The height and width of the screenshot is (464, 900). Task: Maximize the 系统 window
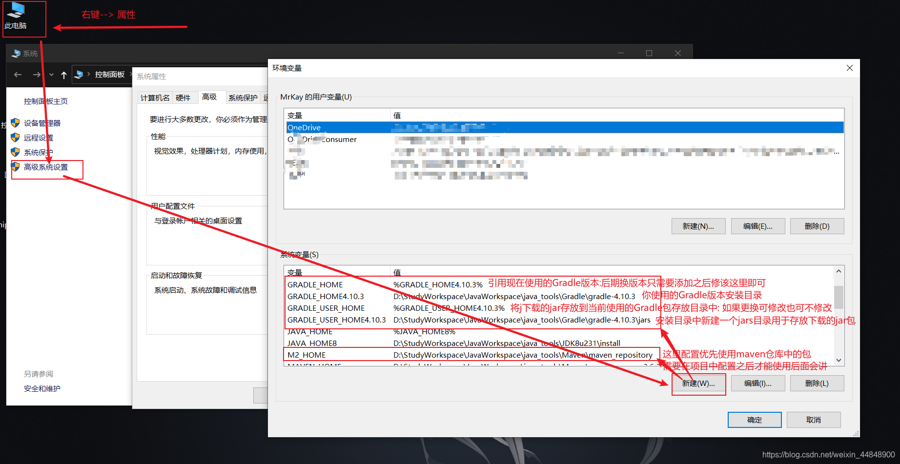coord(649,53)
